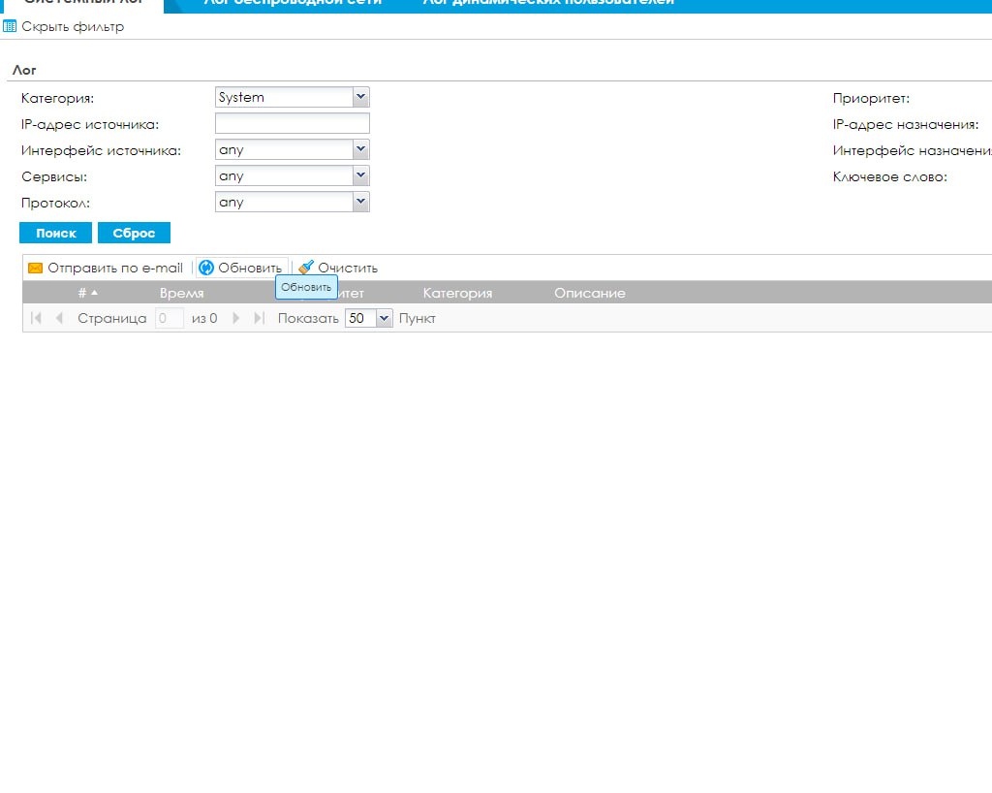Click the Сброс button
The image size is (992, 793).
pos(134,233)
